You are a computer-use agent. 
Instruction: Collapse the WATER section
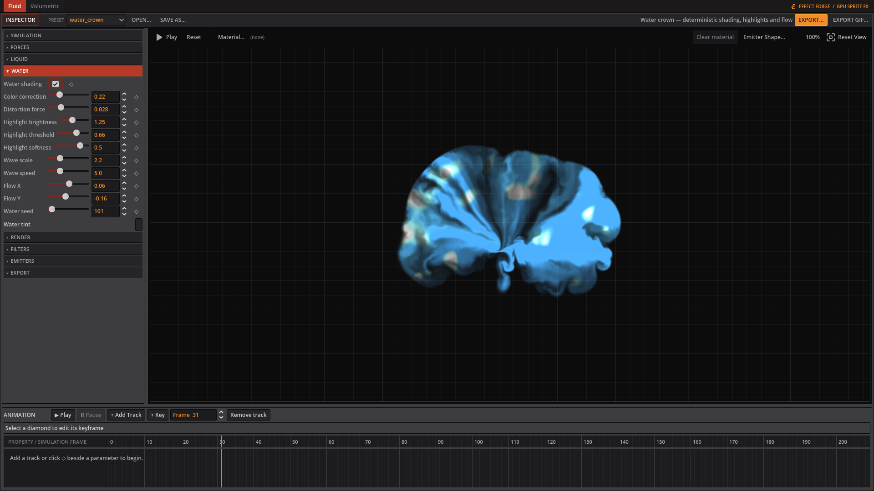pos(73,71)
